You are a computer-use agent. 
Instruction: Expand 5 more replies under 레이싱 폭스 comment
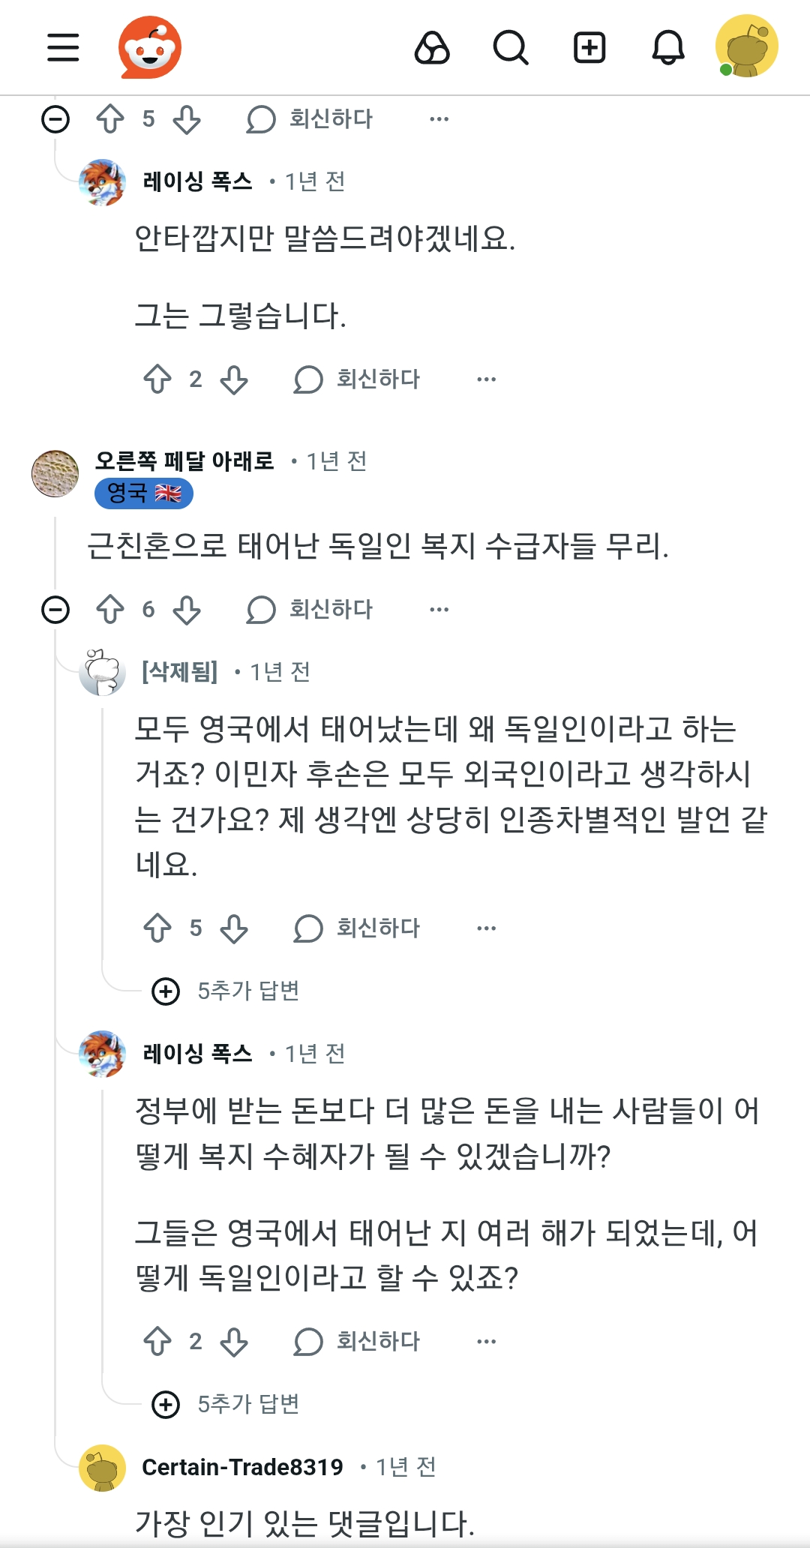226,1404
